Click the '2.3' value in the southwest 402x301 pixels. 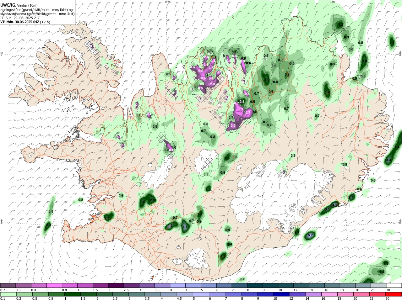(107, 218)
